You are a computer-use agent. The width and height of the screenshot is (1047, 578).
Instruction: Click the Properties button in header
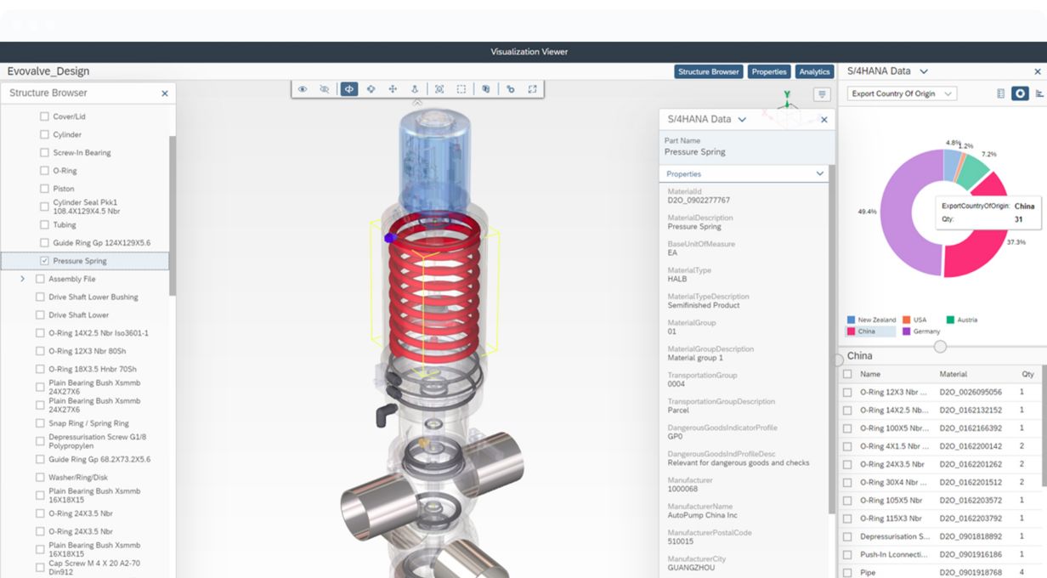click(x=769, y=72)
